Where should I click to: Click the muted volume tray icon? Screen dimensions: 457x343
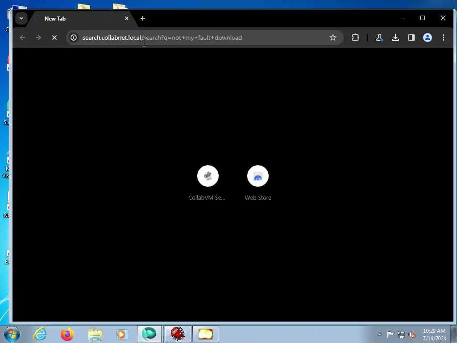(412, 335)
